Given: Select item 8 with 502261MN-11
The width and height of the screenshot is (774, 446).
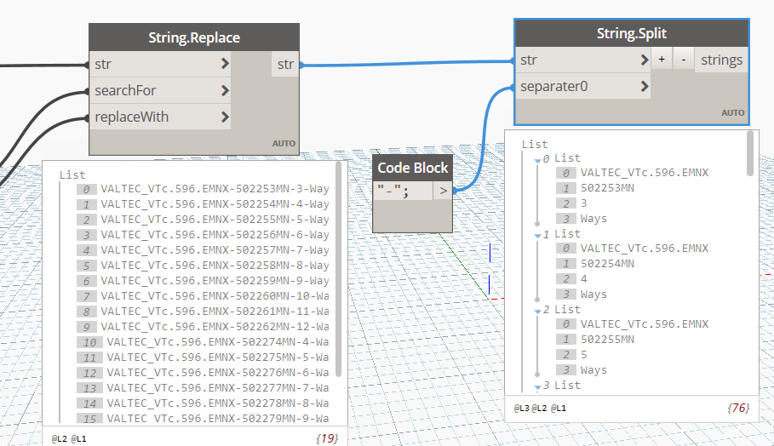Looking at the screenshot, I should [x=215, y=312].
